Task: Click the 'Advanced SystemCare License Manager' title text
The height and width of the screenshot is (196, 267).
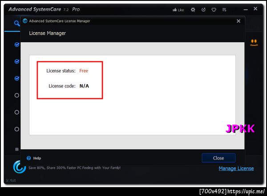Action: tap(60, 21)
